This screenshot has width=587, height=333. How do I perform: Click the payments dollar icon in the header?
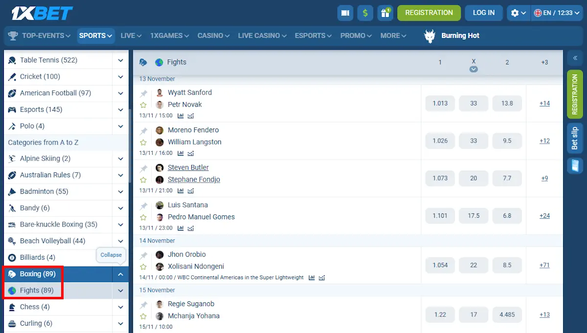click(x=365, y=13)
